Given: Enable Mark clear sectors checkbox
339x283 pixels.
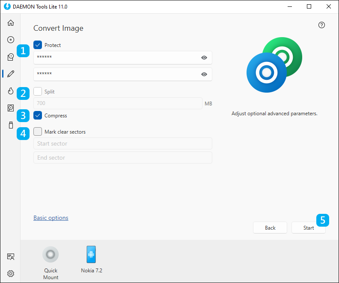Looking at the screenshot, I should click(38, 131).
